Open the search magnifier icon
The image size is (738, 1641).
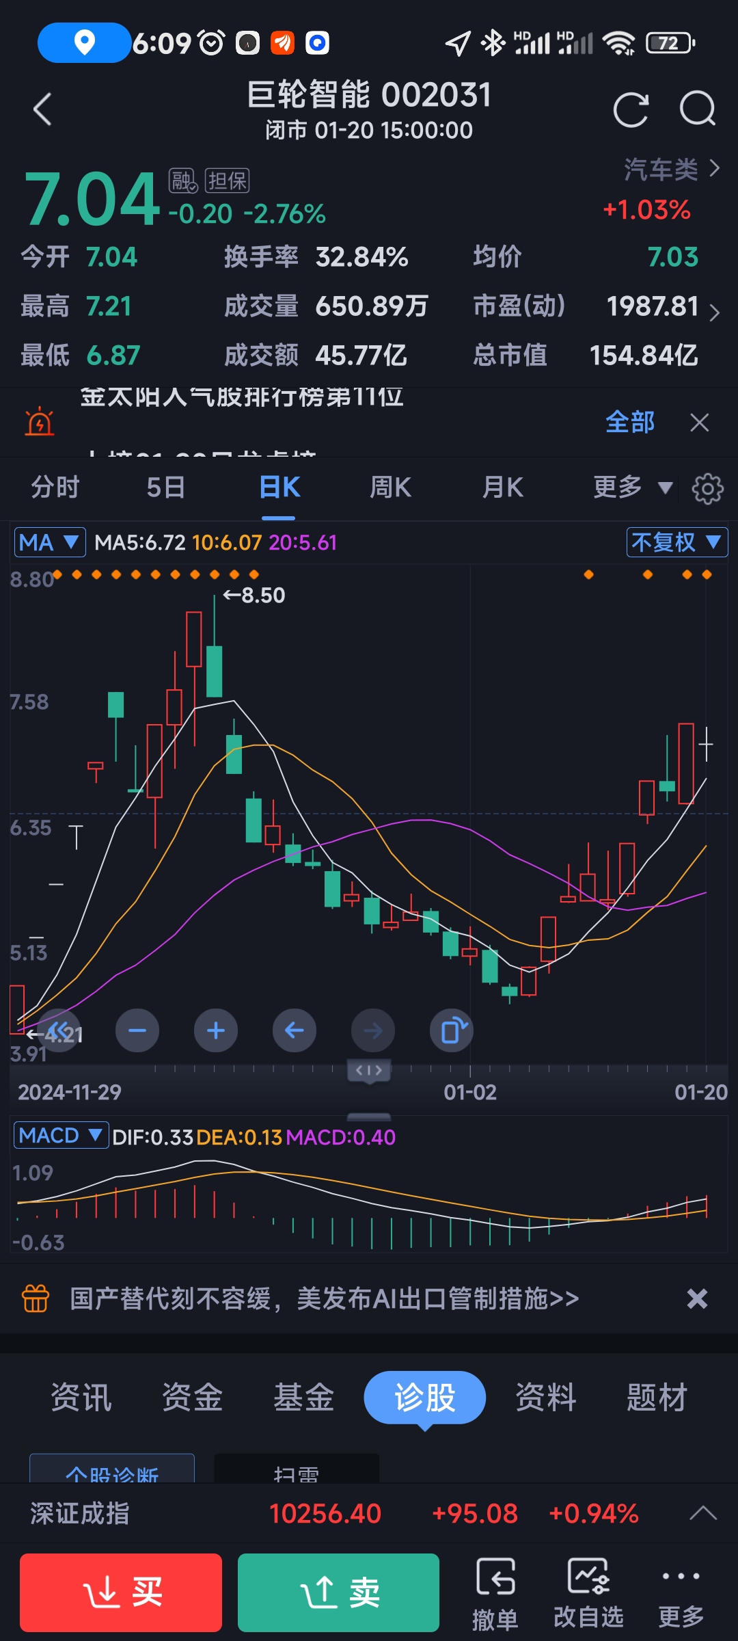coord(698,109)
